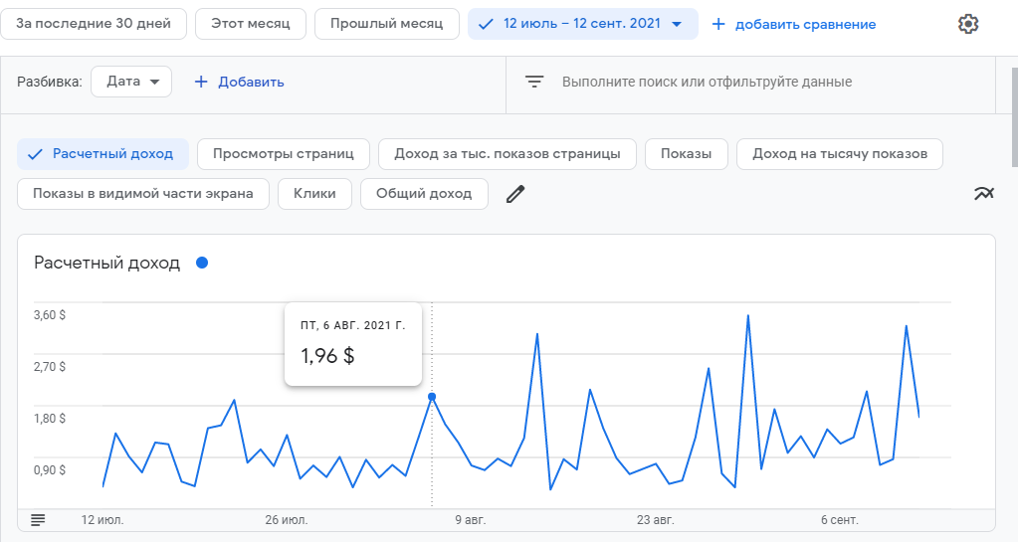This screenshot has width=1018, height=542.
Task: Enable the Просмотры страниц metric chip
Action: pyautogui.click(x=284, y=154)
